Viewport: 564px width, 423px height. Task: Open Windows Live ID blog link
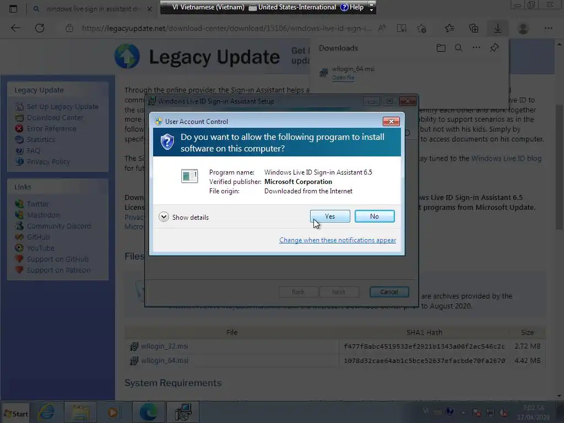click(x=507, y=158)
